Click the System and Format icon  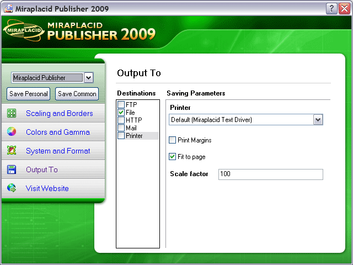pos(12,150)
